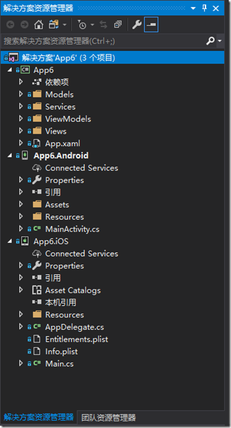Expand the Main.cs node
Viewport: 231px width, 428px height.
[x=21, y=364]
